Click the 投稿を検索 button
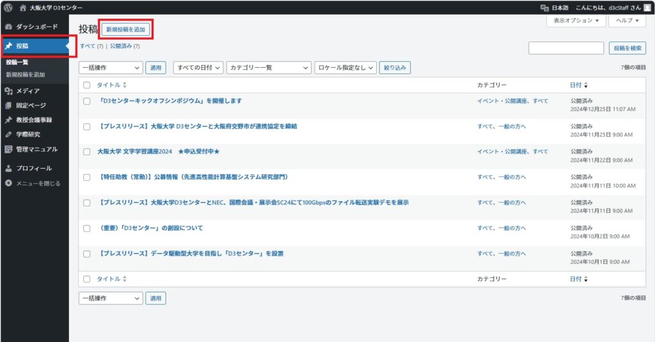The image size is (655, 342). tap(627, 48)
